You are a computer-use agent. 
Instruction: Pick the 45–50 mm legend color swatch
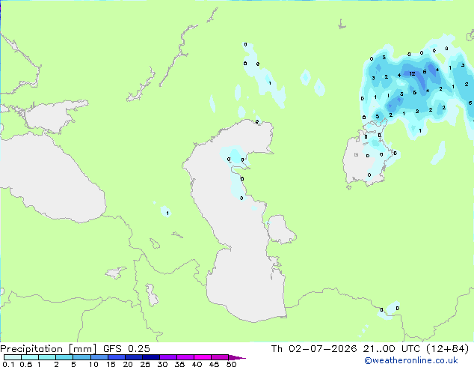(x=220, y=357)
